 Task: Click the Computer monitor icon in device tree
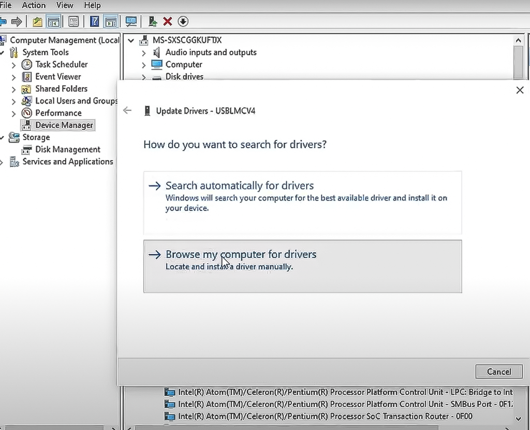(156, 64)
